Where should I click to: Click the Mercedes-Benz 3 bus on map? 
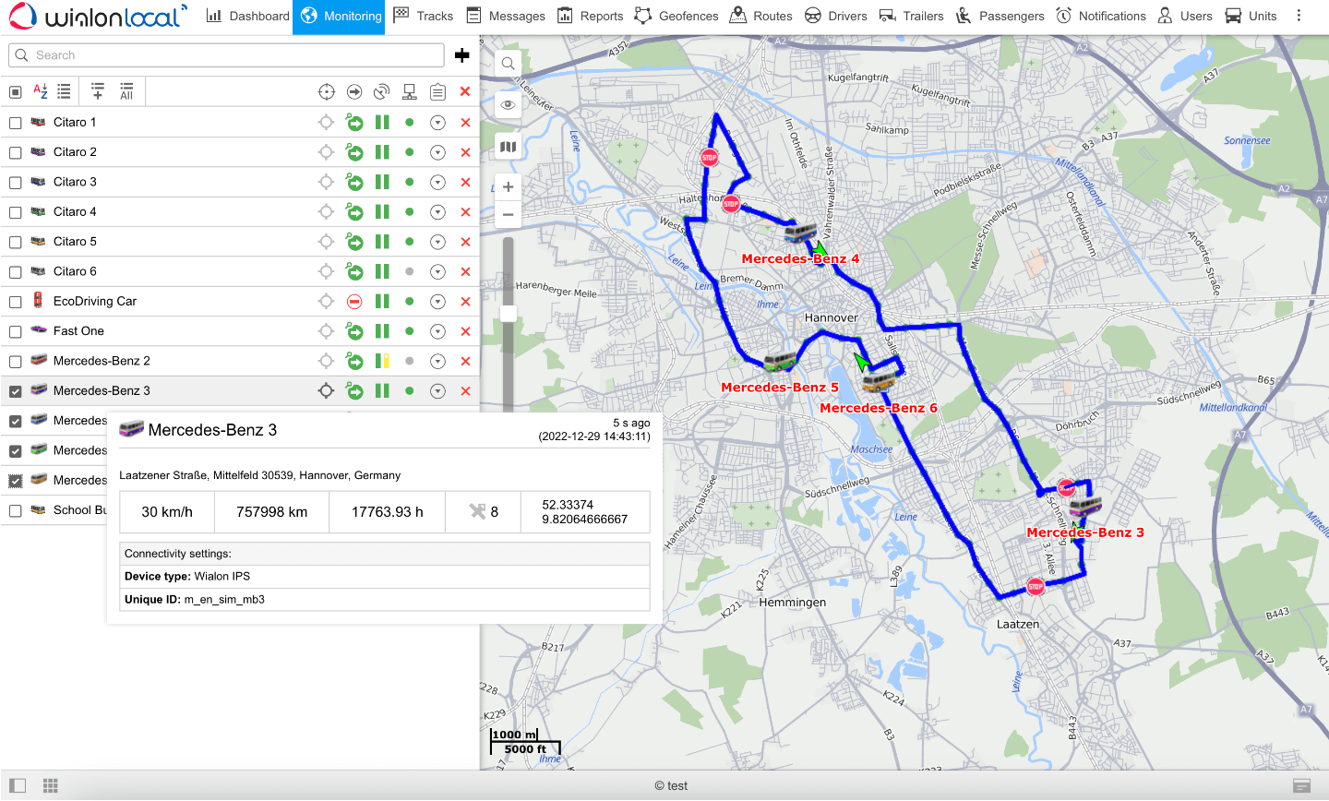tap(1085, 507)
